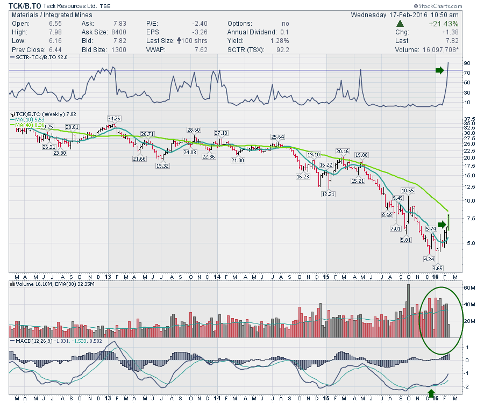Click the 23.80 low price label
This screenshot has height=403, width=484.
[x=60, y=153]
